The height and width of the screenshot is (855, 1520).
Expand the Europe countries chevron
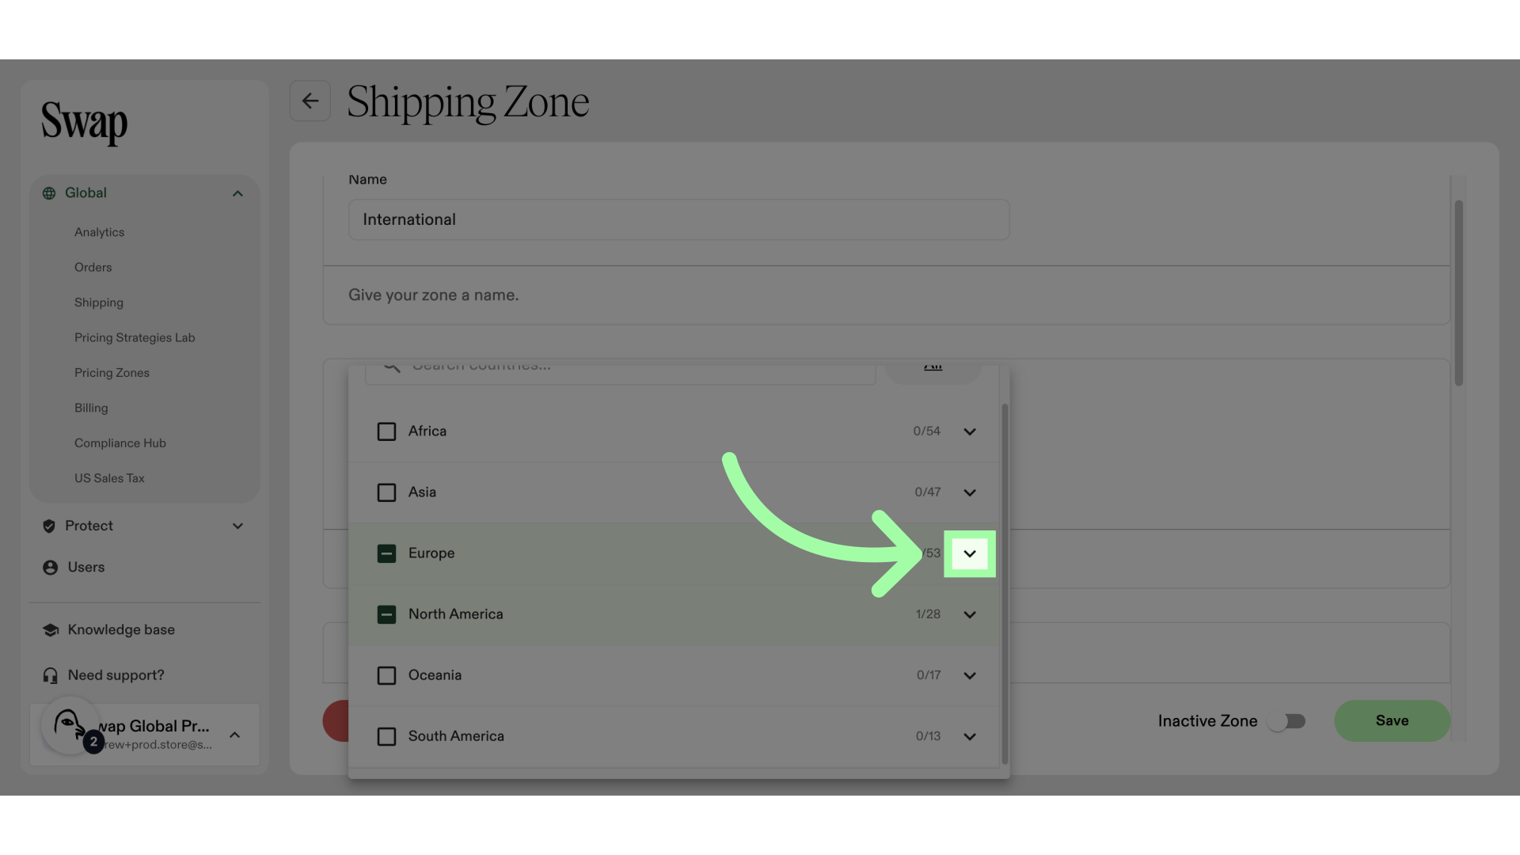[969, 553]
